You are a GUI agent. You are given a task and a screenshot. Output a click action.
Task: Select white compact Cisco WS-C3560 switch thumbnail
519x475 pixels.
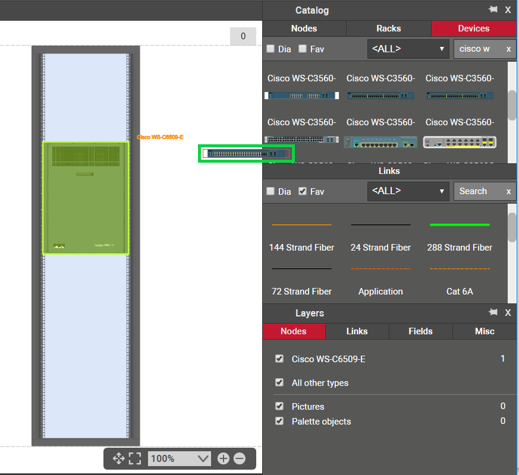point(460,142)
